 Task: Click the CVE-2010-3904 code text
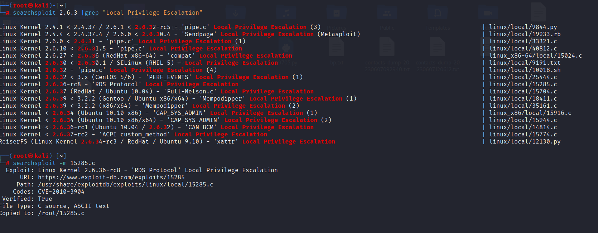tap(61, 191)
